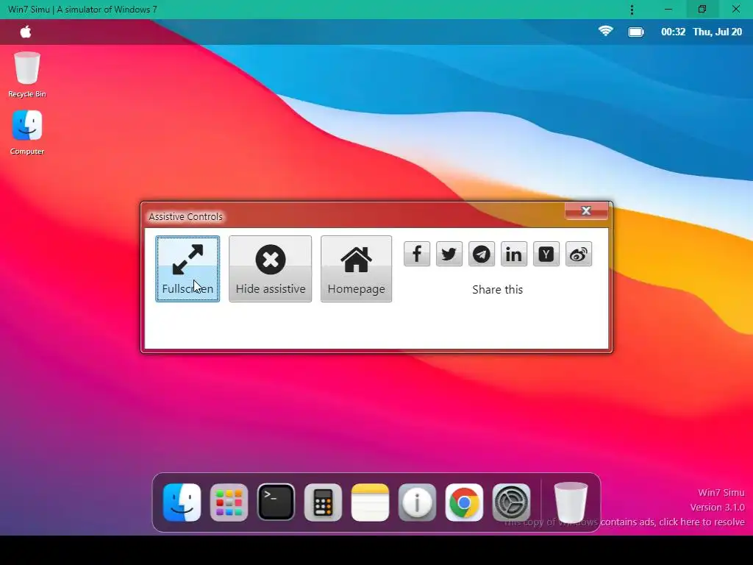Open the Trash icon in the dock
753x565 pixels.
571,502
